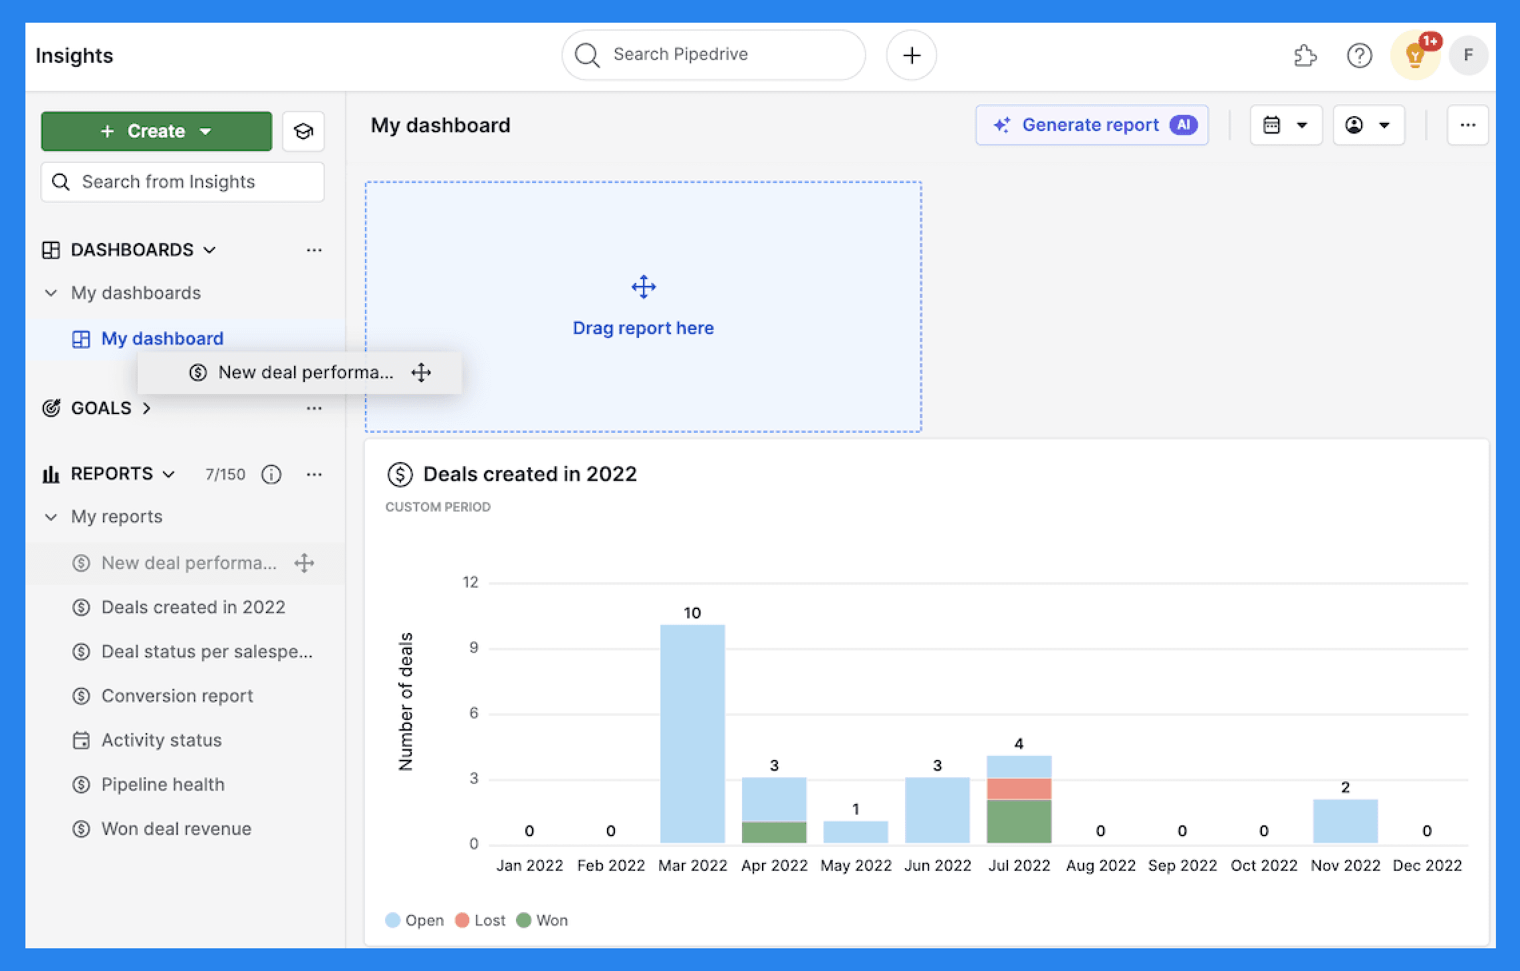
Task: Open the learning graduation cap icon
Action: click(x=303, y=131)
